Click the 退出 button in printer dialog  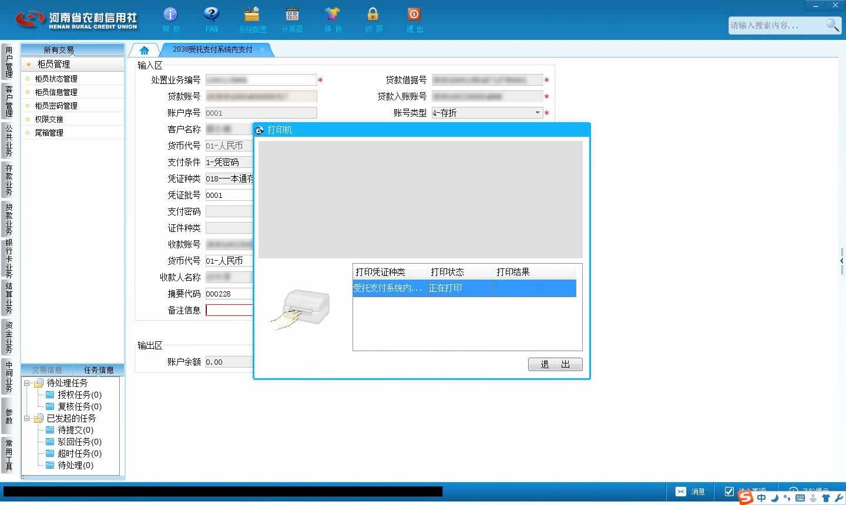click(x=555, y=365)
